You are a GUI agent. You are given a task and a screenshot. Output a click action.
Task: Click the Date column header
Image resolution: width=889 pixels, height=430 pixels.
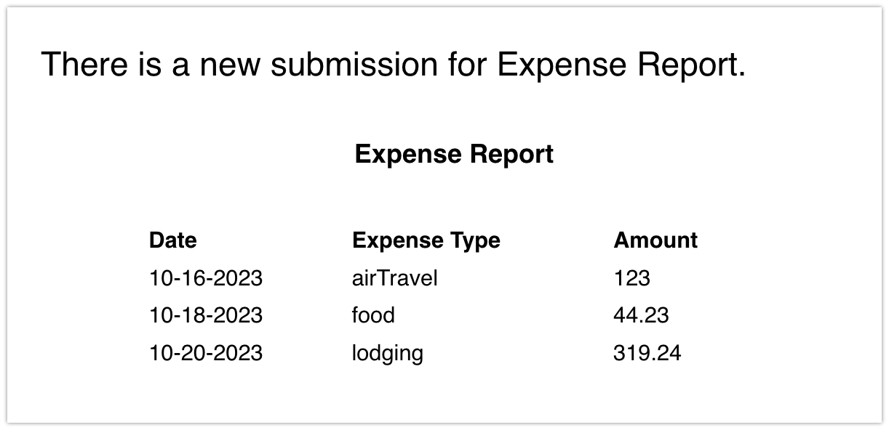click(172, 240)
